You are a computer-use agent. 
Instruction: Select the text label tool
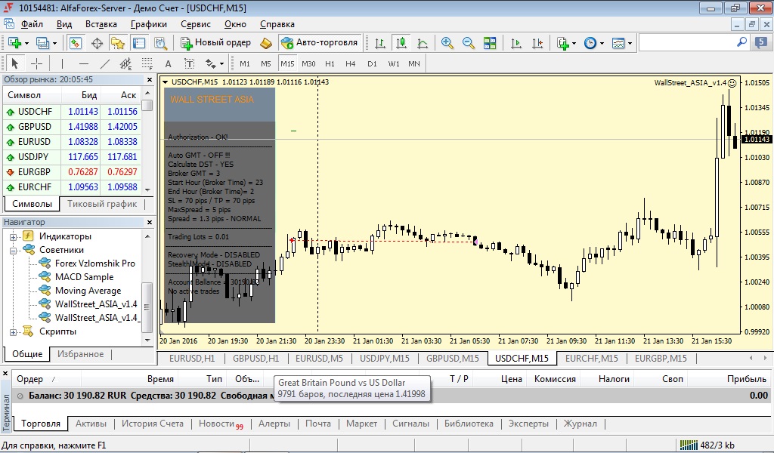pos(190,63)
